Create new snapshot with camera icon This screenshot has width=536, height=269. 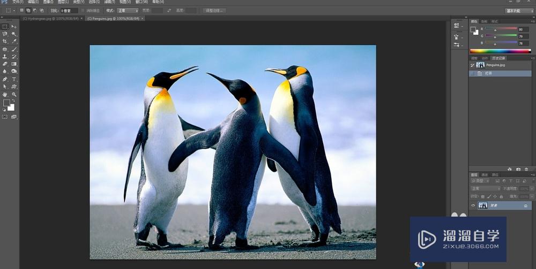(518, 169)
